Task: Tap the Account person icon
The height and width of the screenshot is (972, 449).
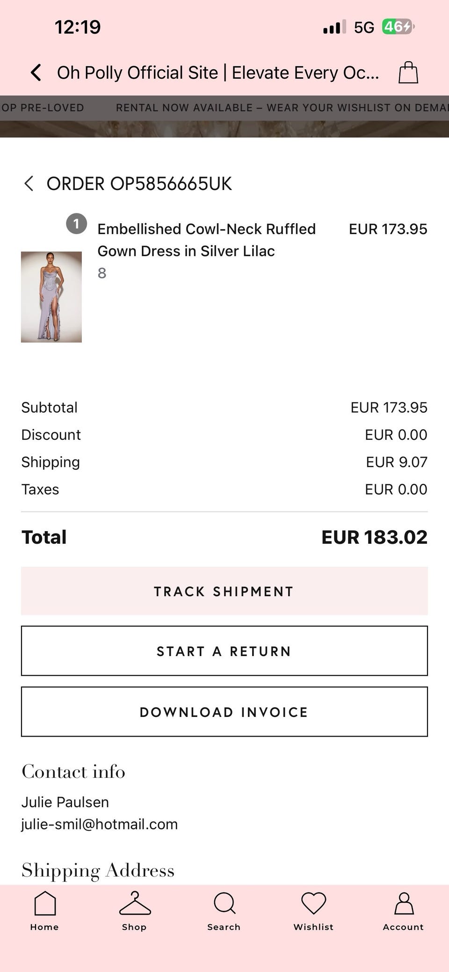Action: 403,904
